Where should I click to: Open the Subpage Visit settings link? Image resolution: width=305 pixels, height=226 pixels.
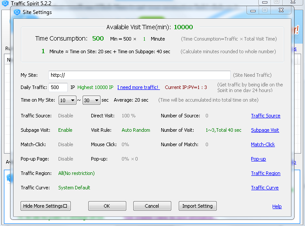point(265,130)
